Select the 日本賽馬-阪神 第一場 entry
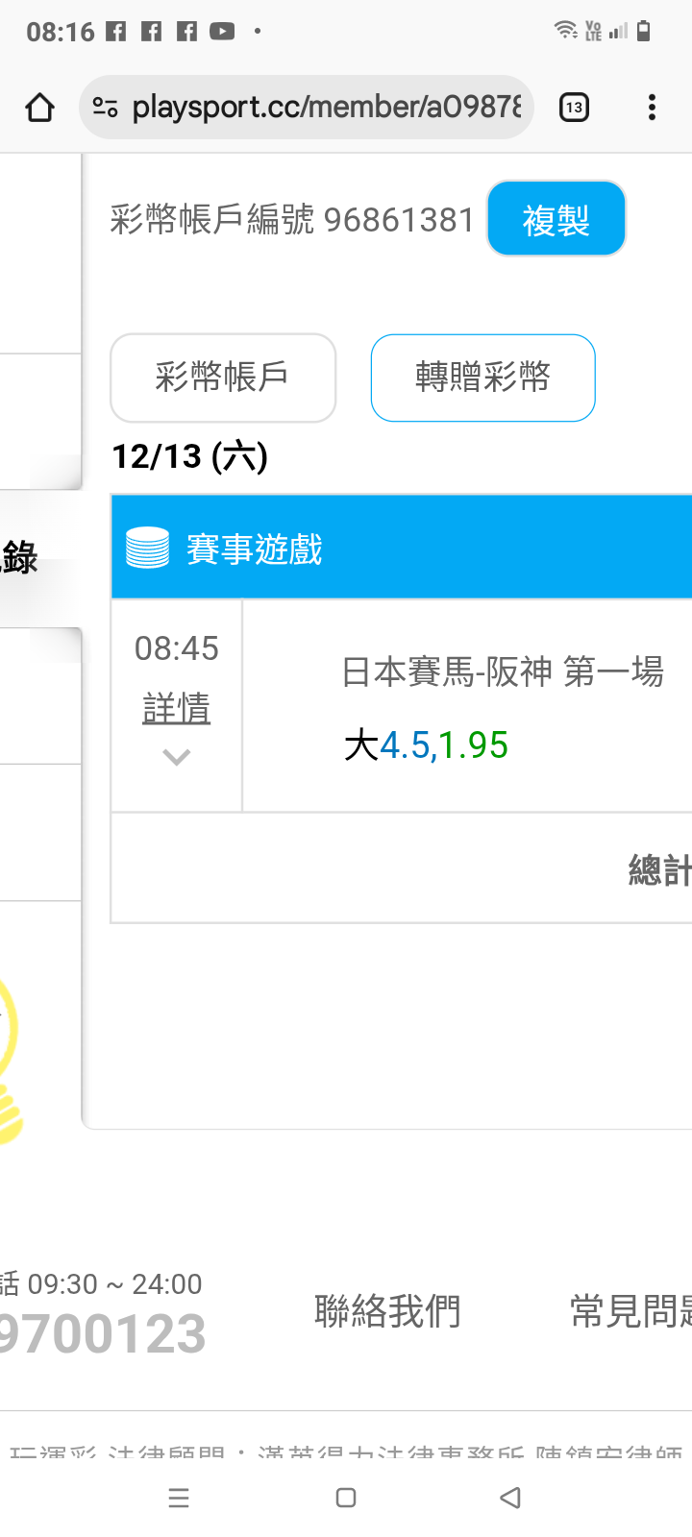Image resolution: width=692 pixels, height=1537 pixels. coord(503,671)
